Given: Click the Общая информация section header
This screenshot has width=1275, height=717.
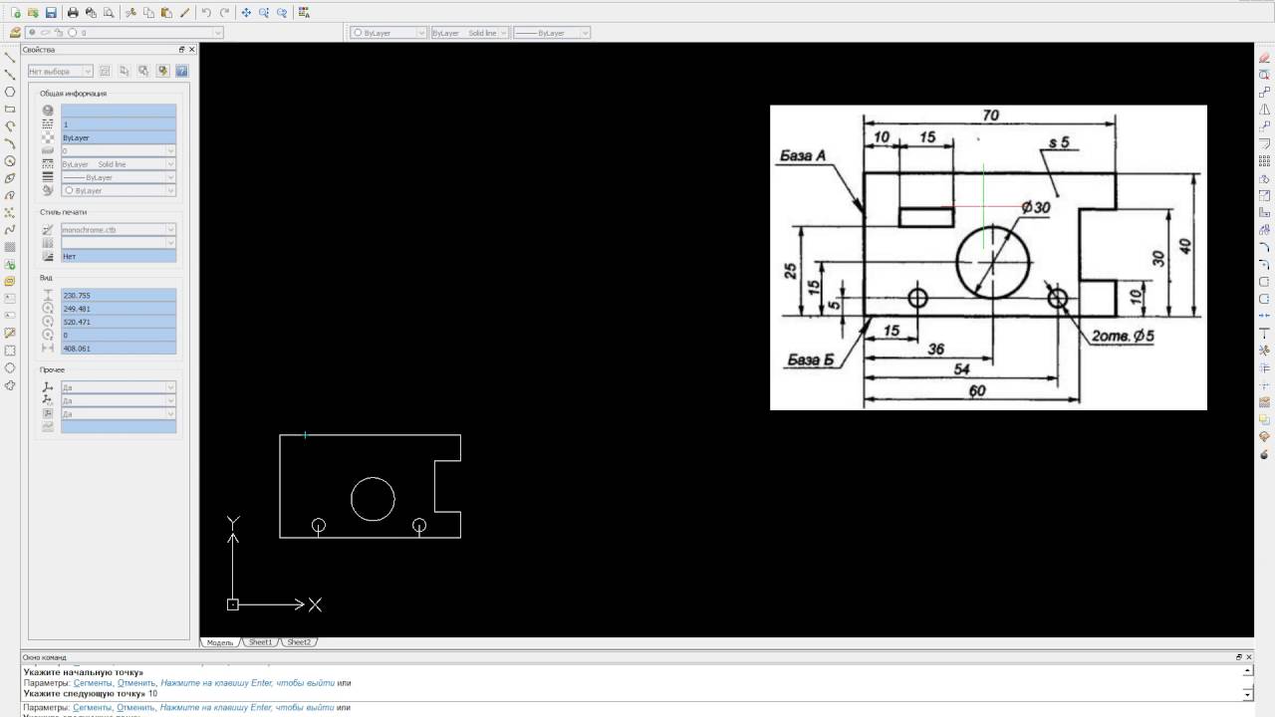Looking at the screenshot, I should coord(73,94).
